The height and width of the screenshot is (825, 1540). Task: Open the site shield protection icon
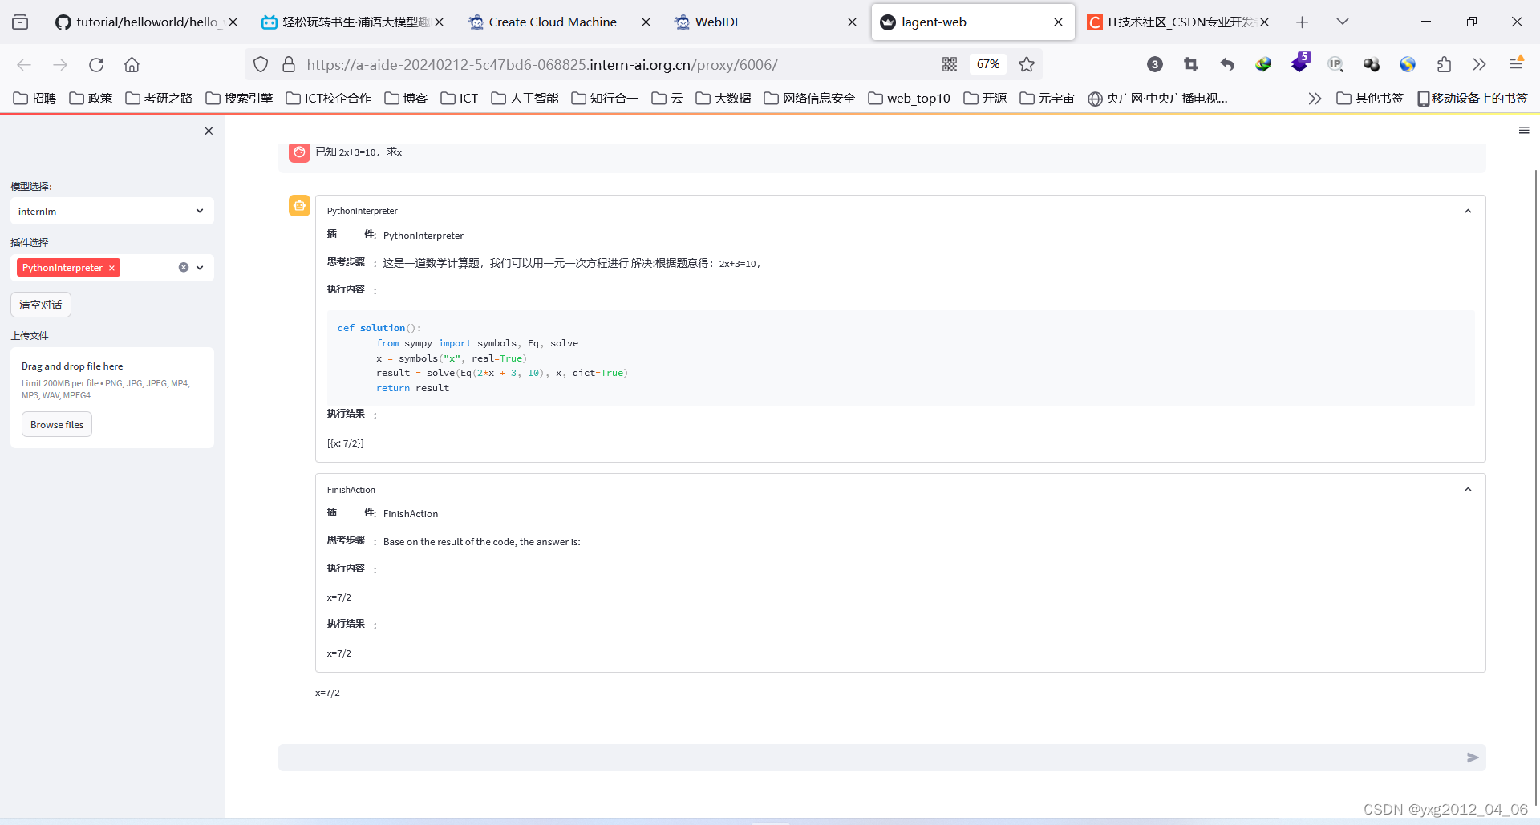point(261,64)
